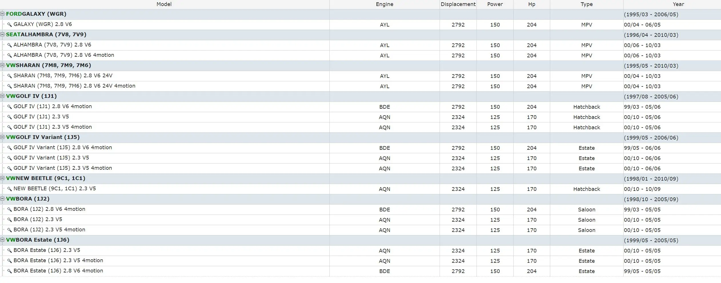The height and width of the screenshot is (283, 721).
Task: Click magnifier icon for GOLF IV Variant (1J5) 2.3 V5
Action: coord(9,158)
